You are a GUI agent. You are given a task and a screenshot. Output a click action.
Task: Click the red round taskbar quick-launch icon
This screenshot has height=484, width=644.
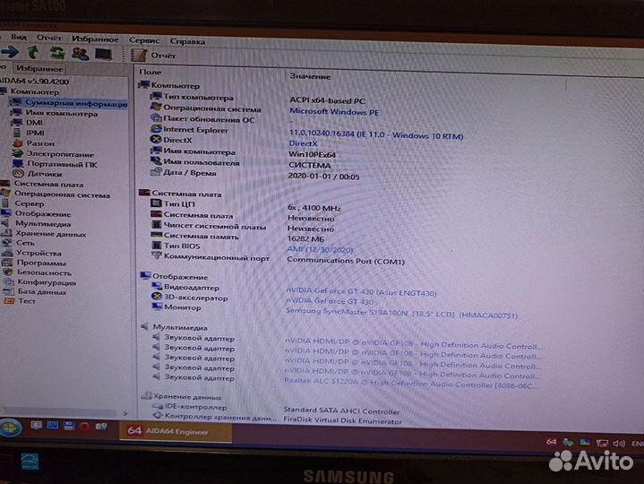(x=85, y=426)
